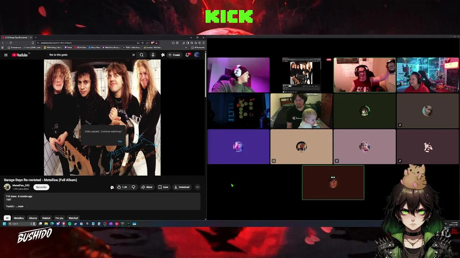Select the Garage Days Re-revisited tab
The height and width of the screenshot is (258, 460).
(x=17, y=38)
